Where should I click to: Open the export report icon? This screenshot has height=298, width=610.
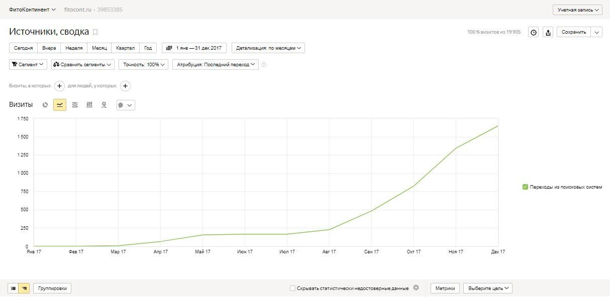click(x=548, y=32)
